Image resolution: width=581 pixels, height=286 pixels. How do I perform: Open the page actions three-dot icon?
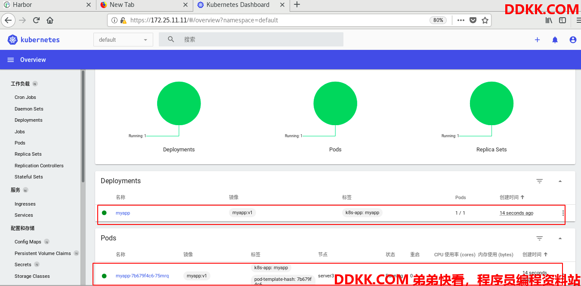pos(461,20)
